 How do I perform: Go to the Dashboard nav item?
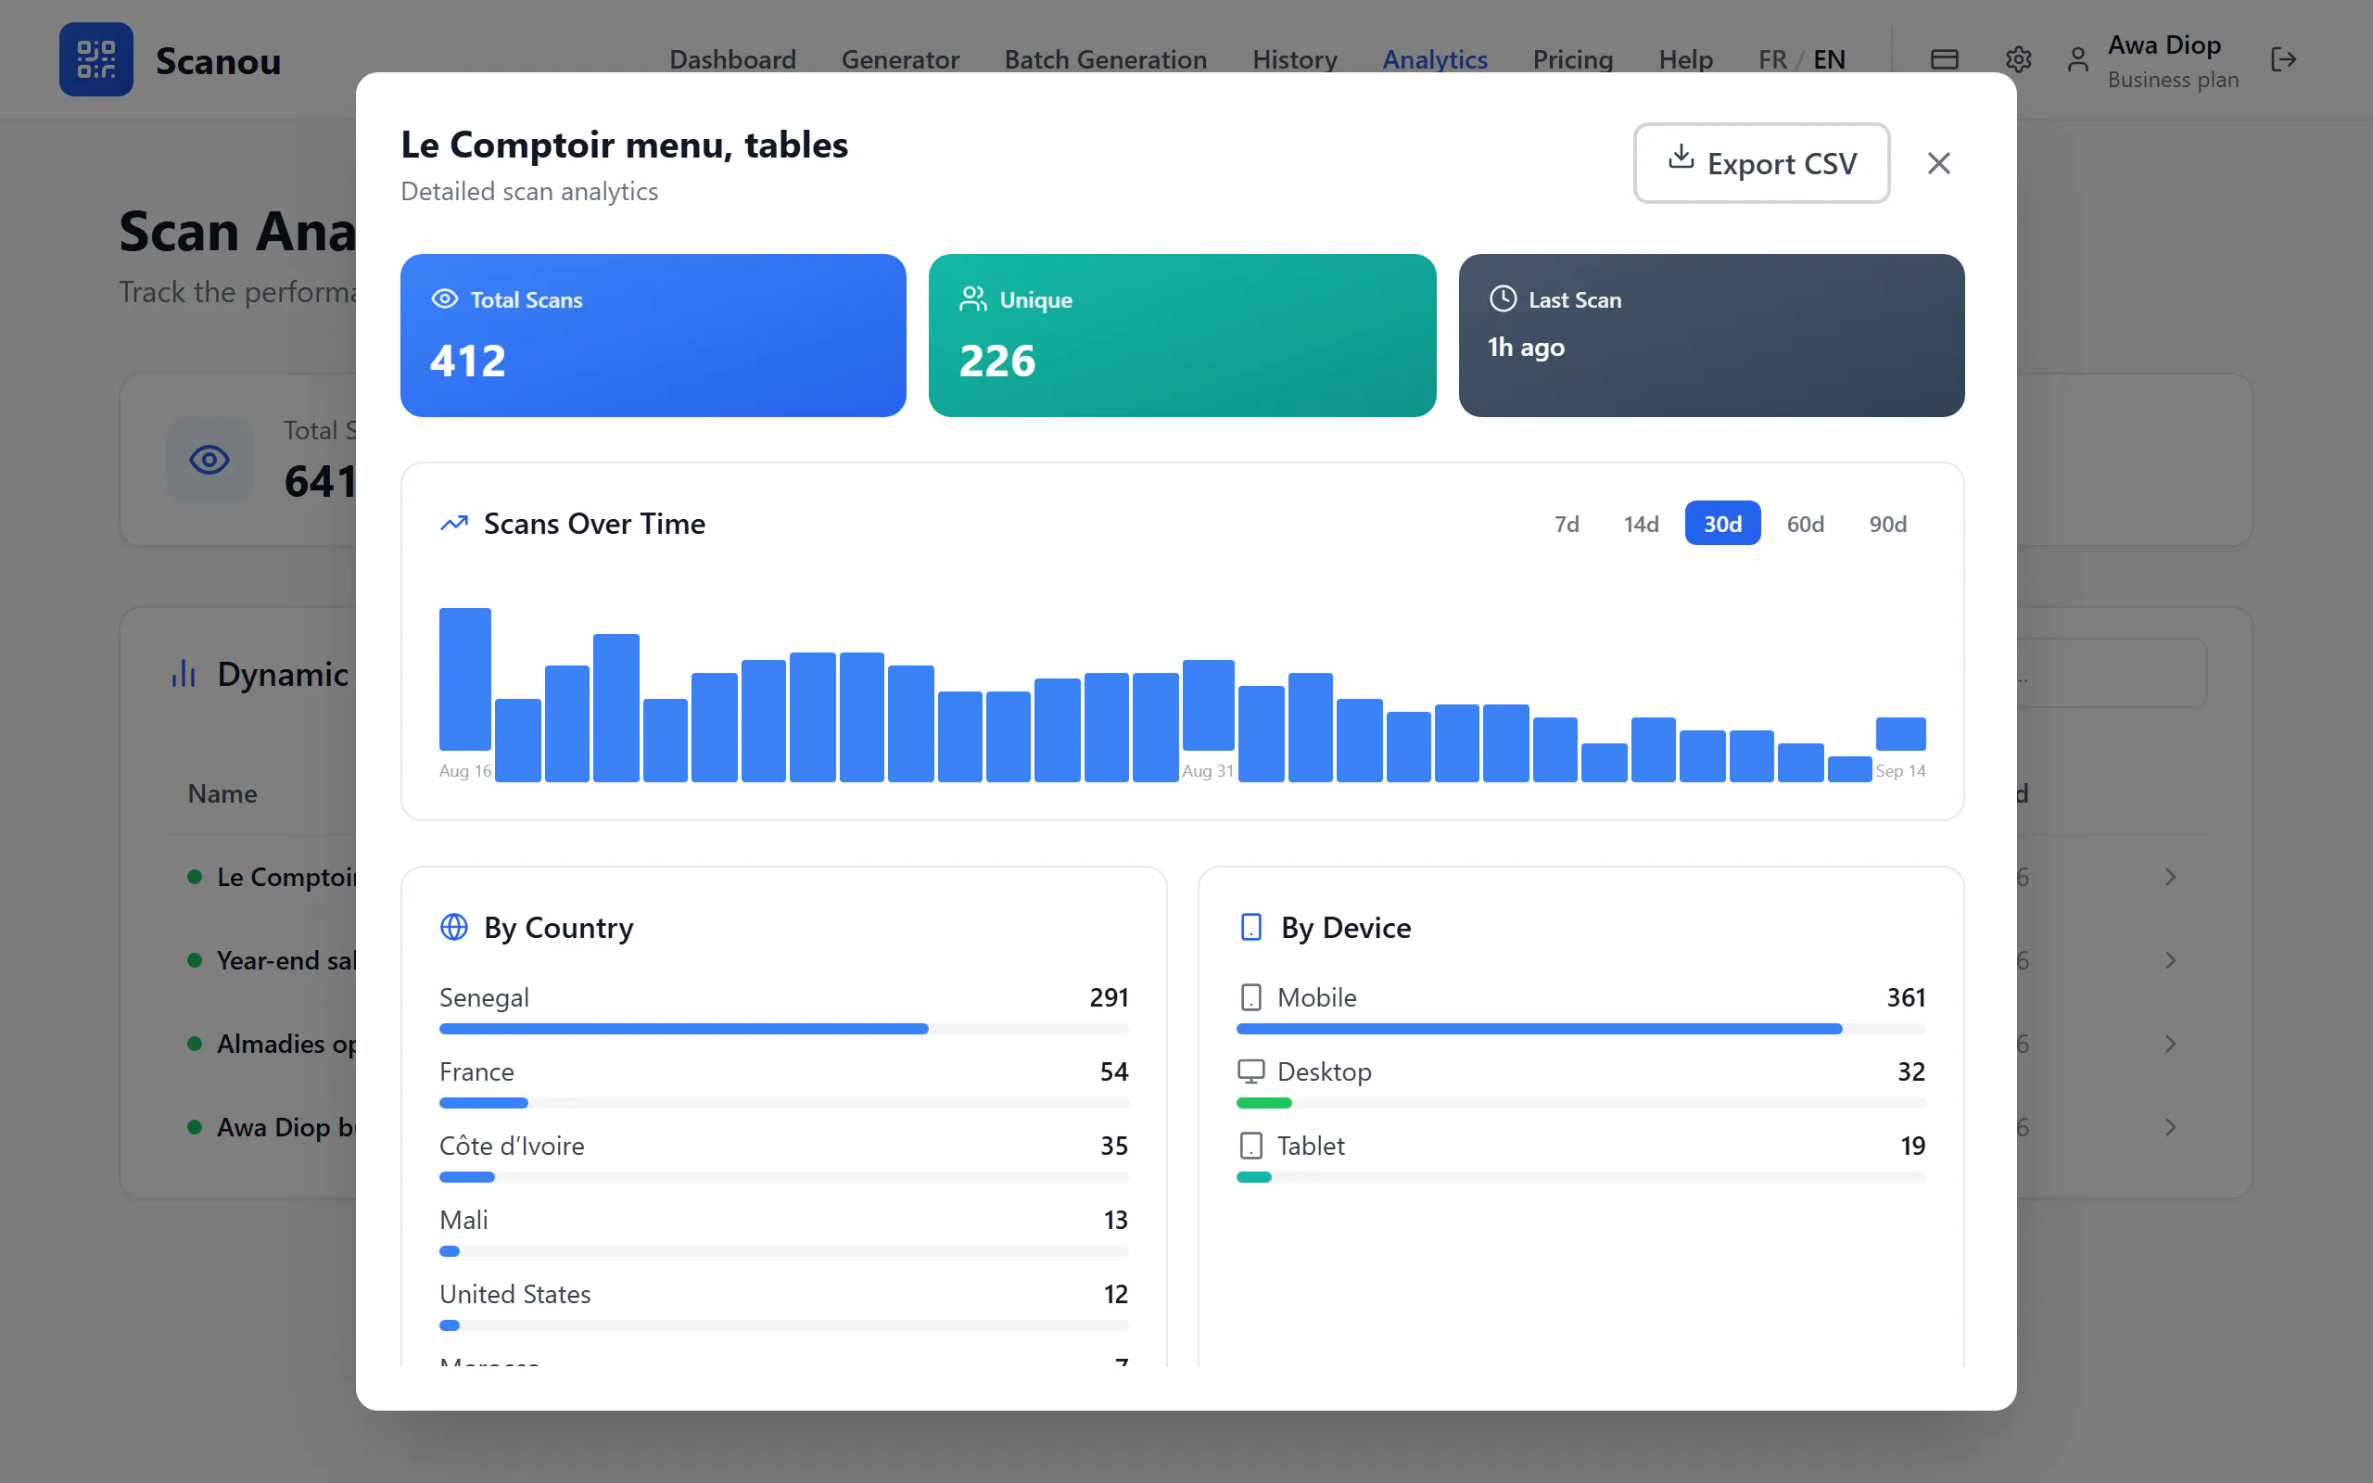point(732,60)
